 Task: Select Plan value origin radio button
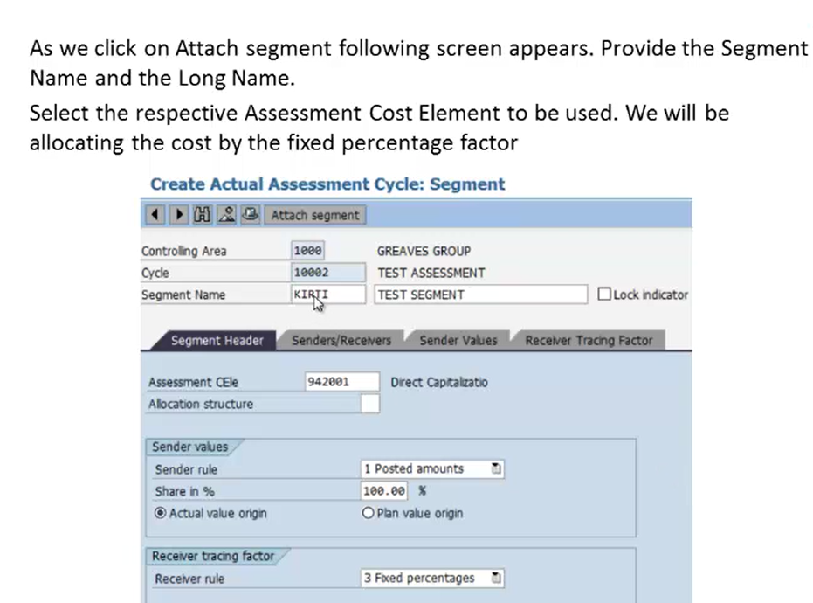[368, 513]
